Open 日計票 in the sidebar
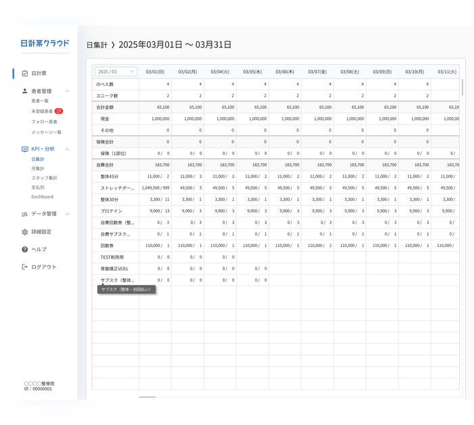 (x=39, y=73)
